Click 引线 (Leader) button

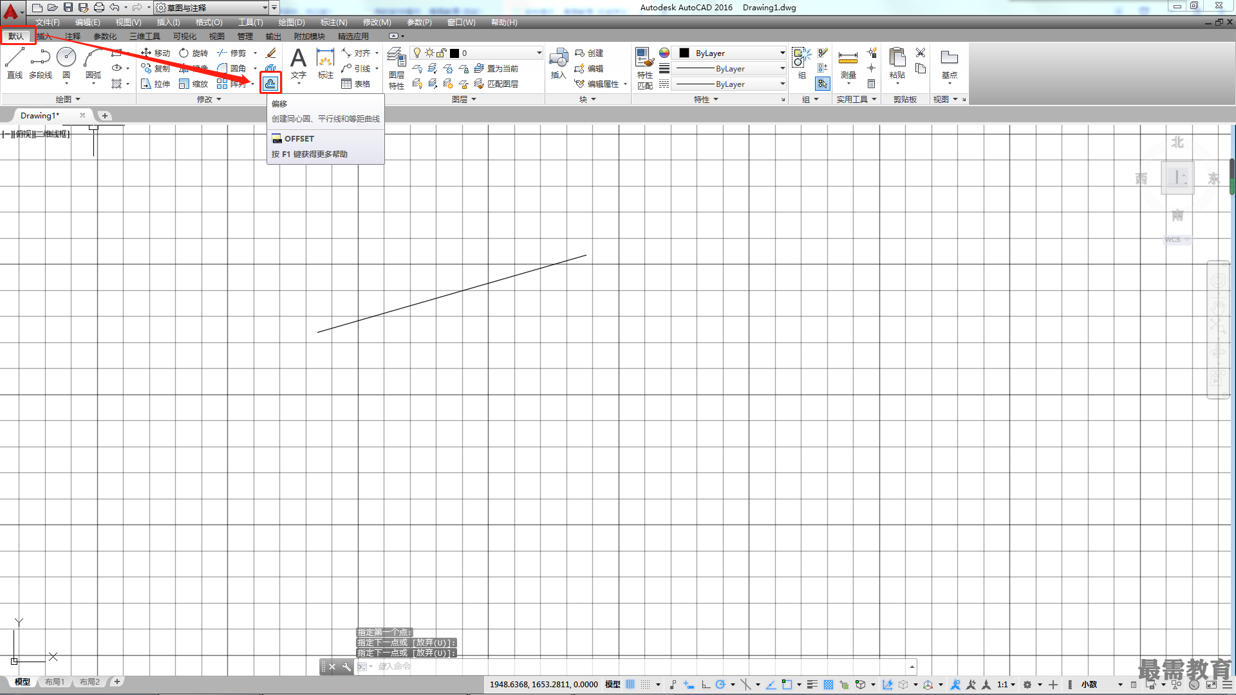[x=356, y=68]
